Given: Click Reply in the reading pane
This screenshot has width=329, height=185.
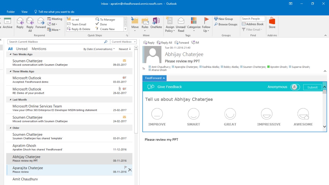Looking at the screenshot, I should pos(149,43).
